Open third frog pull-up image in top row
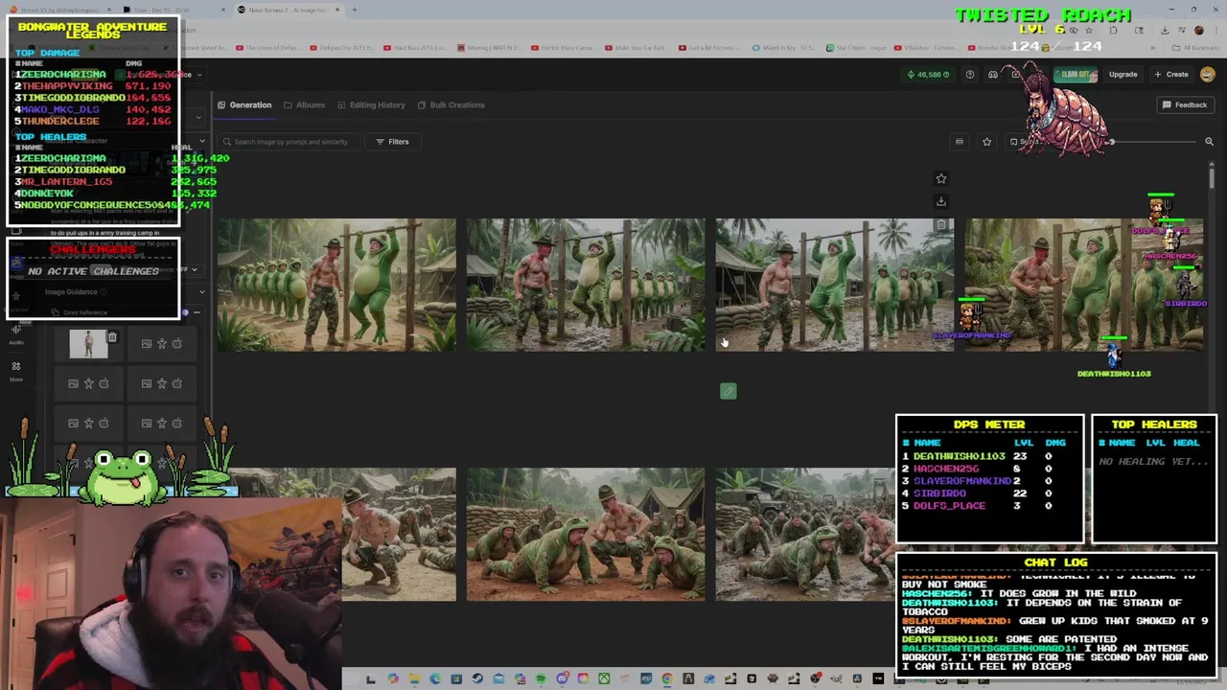 (835, 285)
